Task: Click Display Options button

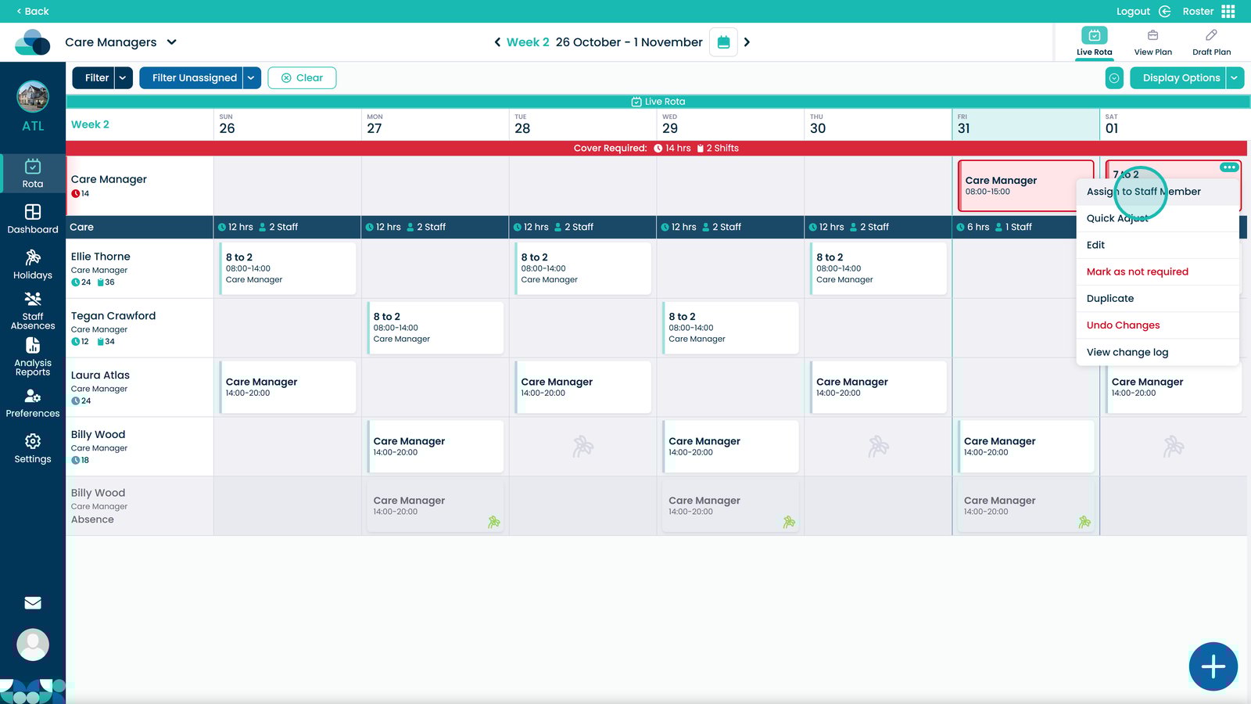Action: point(1178,77)
